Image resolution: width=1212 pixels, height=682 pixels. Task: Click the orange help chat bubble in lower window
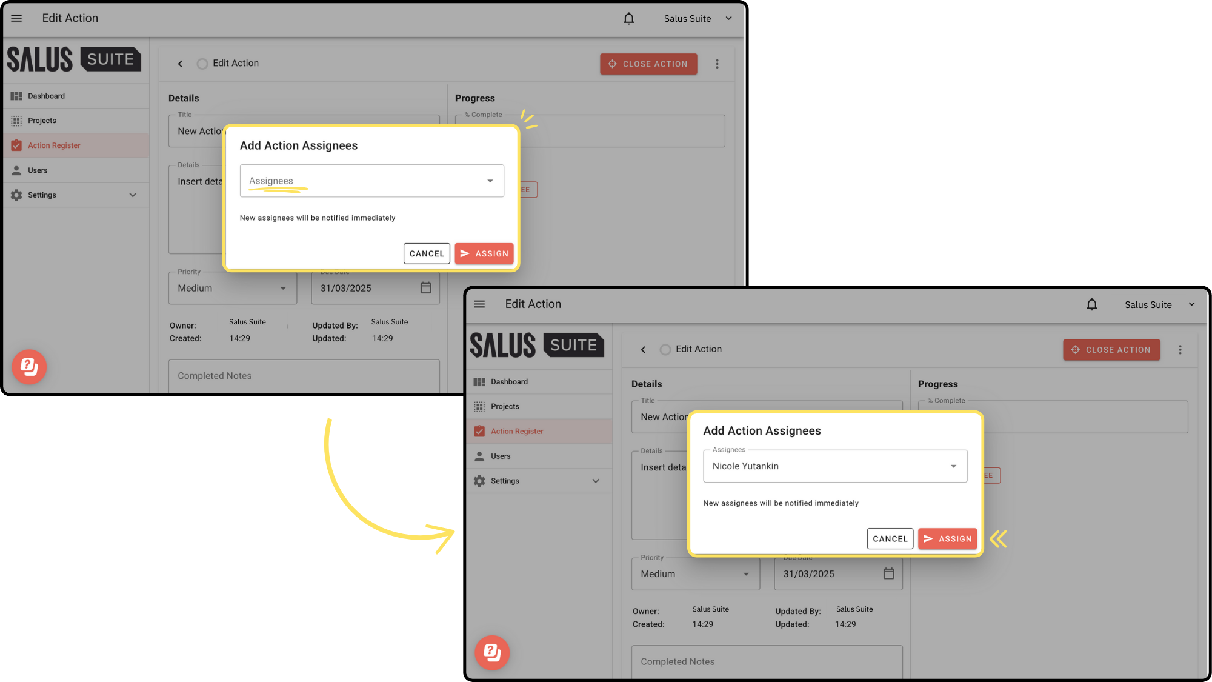(492, 652)
